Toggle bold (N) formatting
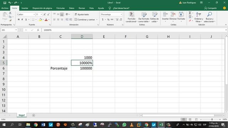 (19, 20)
